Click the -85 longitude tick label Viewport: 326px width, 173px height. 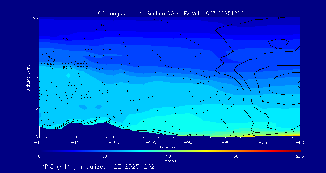pyautogui.click(x=263, y=143)
